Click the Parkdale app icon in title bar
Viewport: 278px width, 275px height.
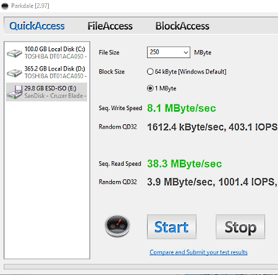(x=5, y=6)
